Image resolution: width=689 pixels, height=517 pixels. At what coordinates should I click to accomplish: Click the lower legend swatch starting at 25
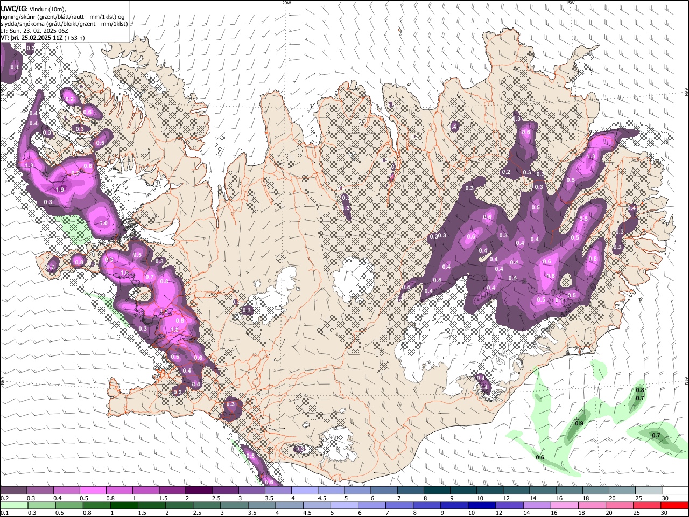pos(648,506)
